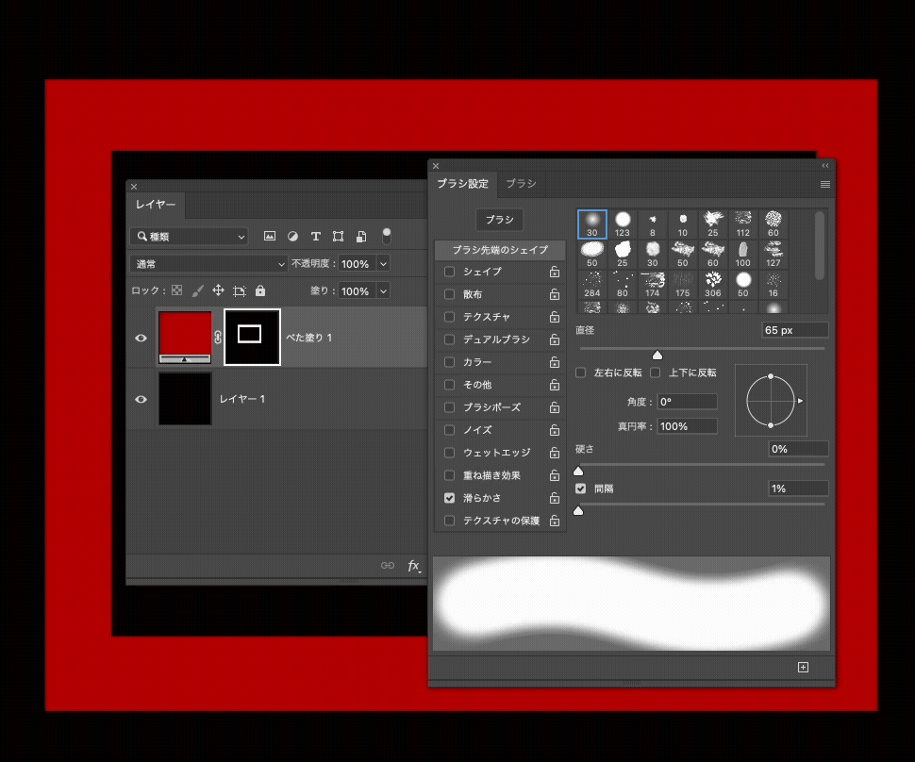This screenshot has width=915, height=762.
Task: Select the hard round 123 brush preset
Action: click(623, 224)
